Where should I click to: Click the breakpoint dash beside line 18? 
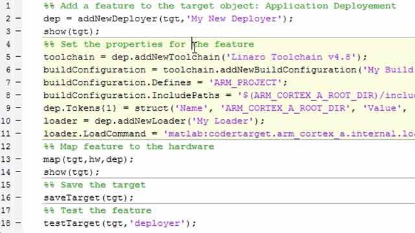point(18,223)
